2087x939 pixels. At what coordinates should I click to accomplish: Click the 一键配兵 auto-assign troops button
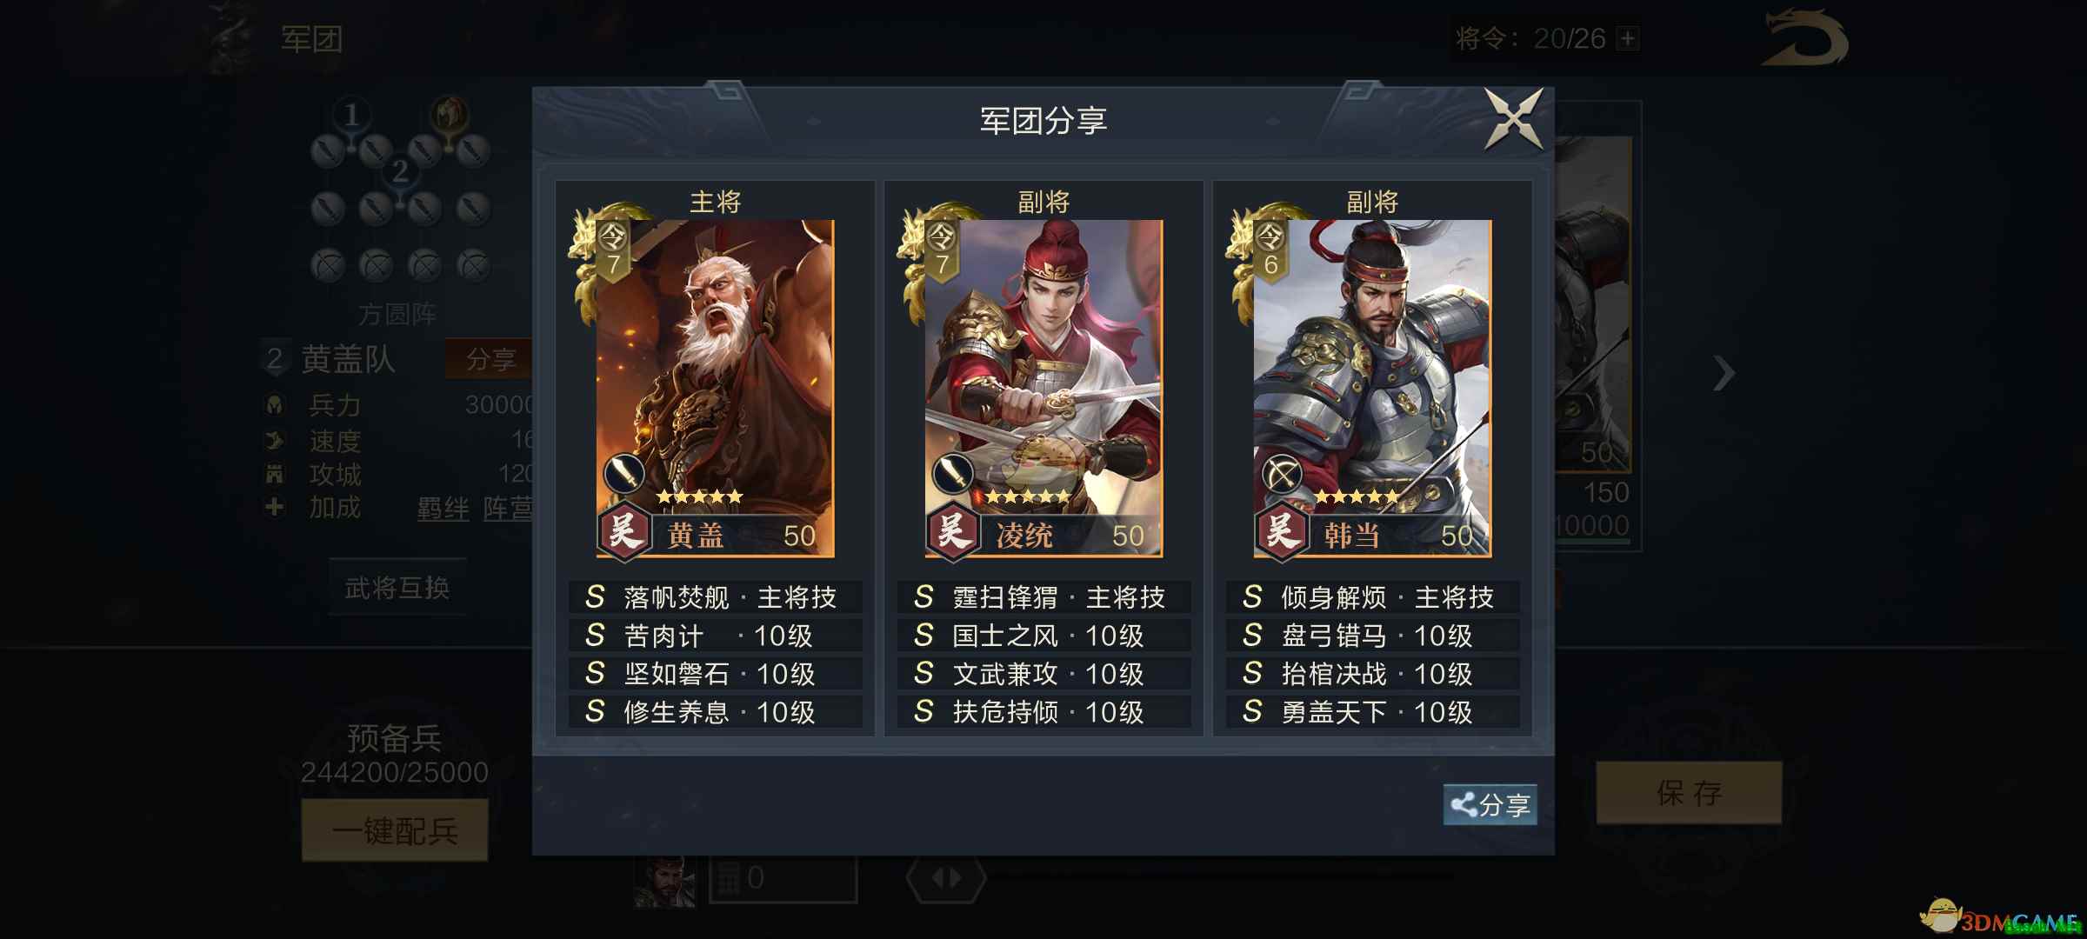click(395, 831)
